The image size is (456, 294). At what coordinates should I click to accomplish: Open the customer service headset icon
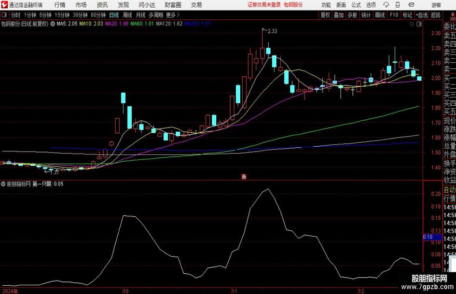coord(386,5)
